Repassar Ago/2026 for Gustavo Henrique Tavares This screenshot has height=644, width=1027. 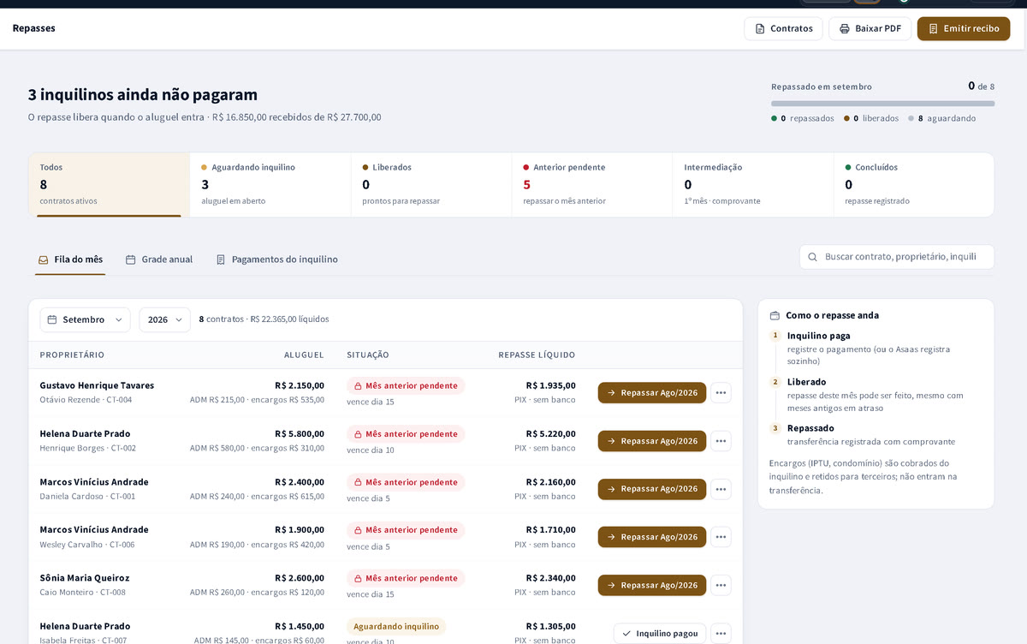[x=652, y=393]
